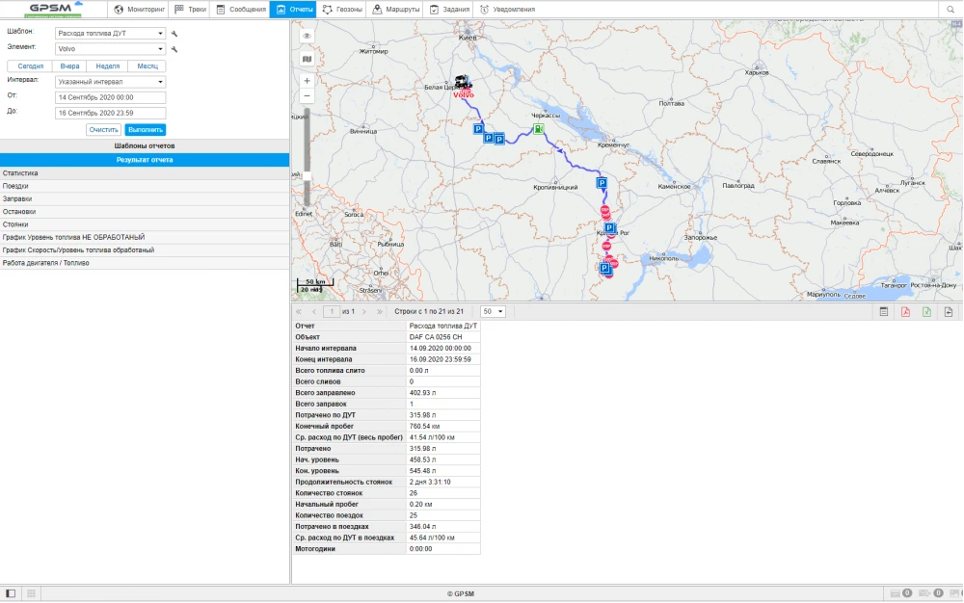Open the Мониторинг panel

[139, 10]
